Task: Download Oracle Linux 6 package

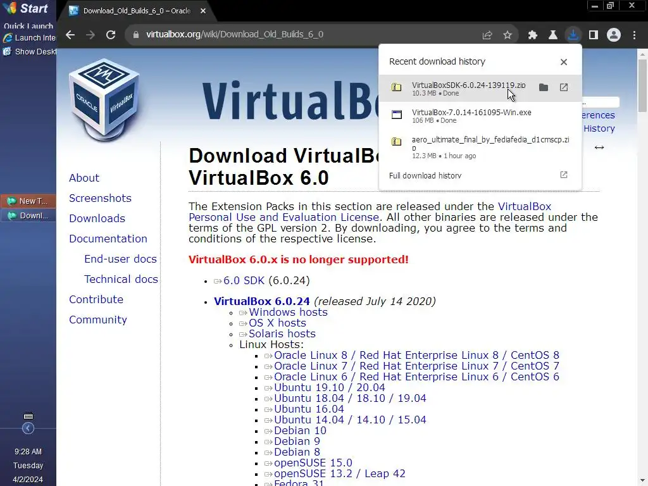Action: pos(416,377)
